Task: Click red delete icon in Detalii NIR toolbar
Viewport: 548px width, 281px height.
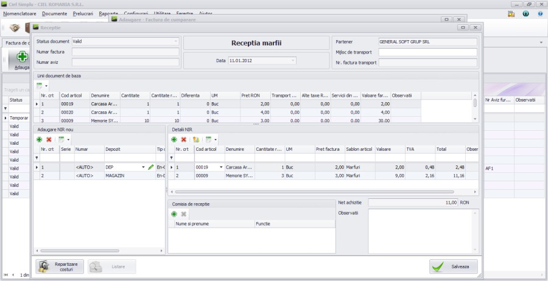Action: pos(183,139)
